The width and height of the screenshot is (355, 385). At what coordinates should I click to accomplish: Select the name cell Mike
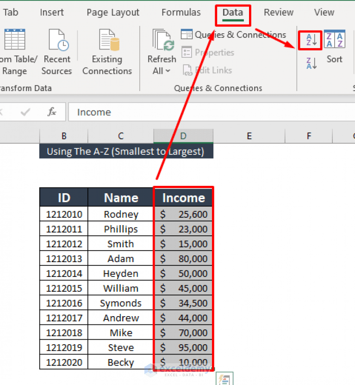(121, 332)
